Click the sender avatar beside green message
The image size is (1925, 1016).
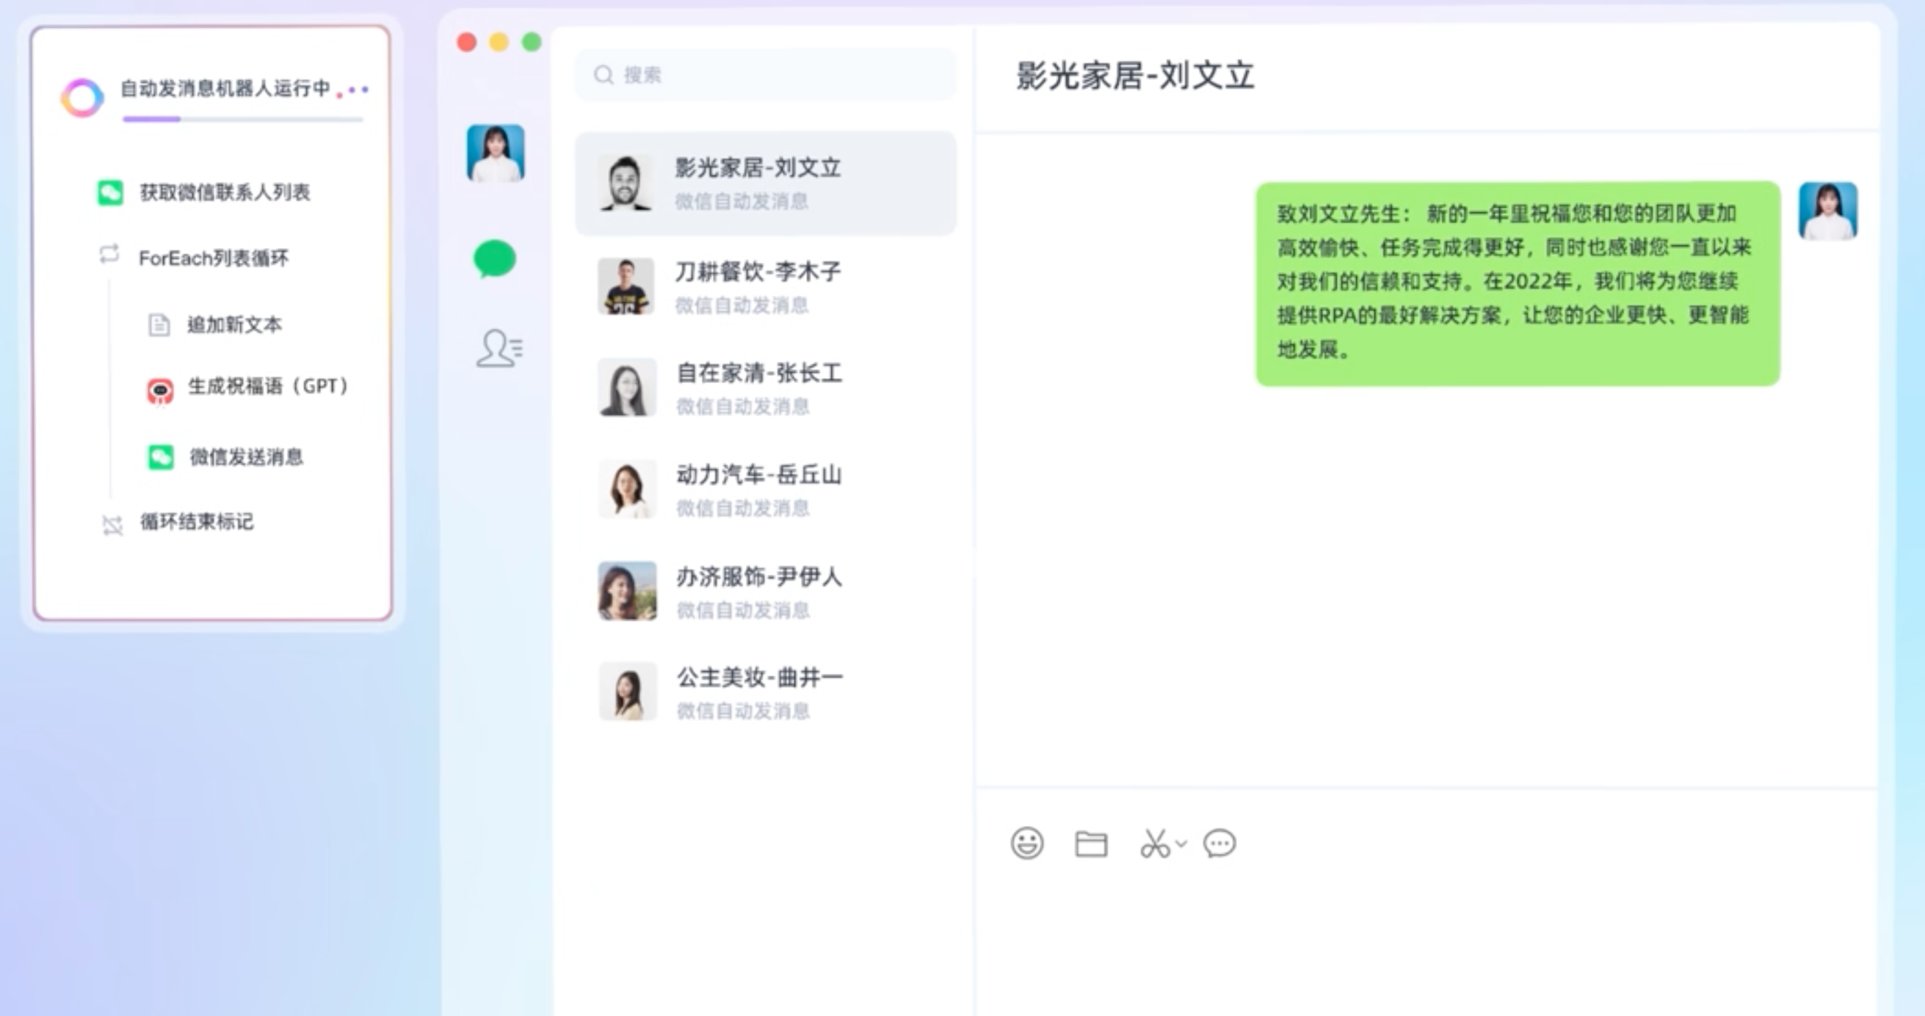point(1828,211)
